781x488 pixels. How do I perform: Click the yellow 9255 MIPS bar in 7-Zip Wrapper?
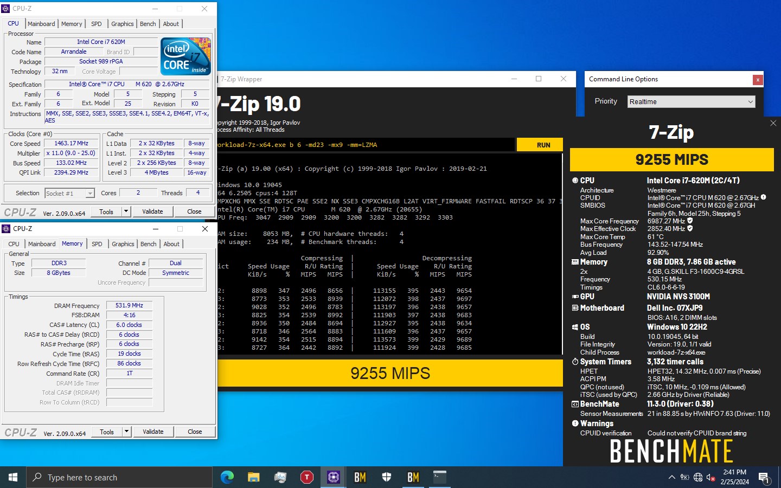coord(390,373)
